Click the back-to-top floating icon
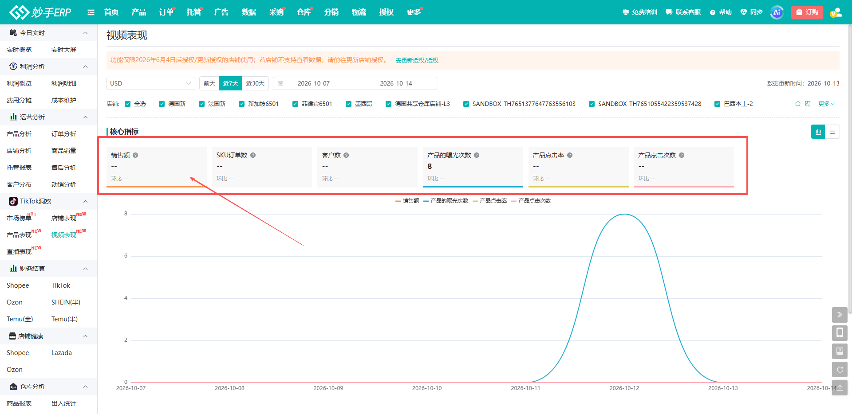 840,387
